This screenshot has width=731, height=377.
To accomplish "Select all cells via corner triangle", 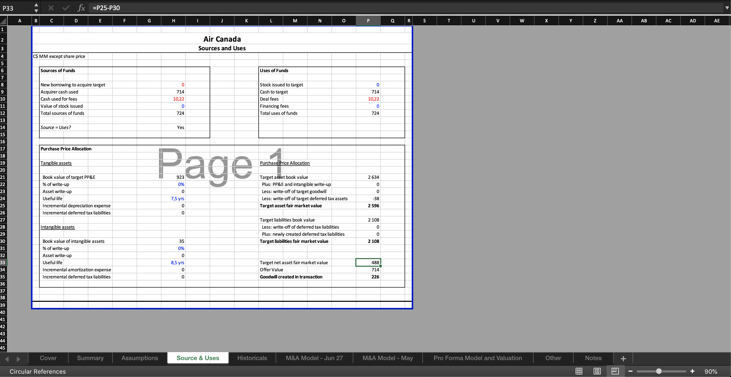I will 3,21.
